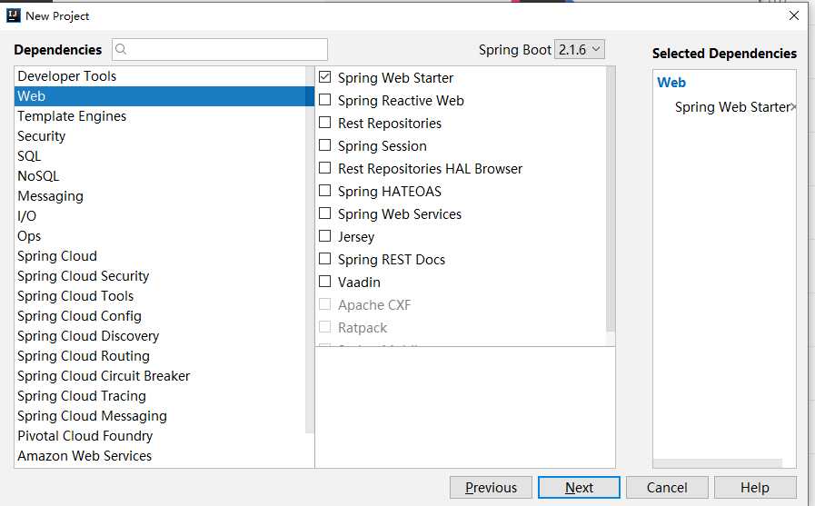Image resolution: width=815 pixels, height=506 pixels.
Task: Select the Web category
Action: (164, 96)
